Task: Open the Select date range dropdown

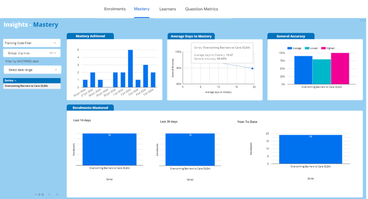Action: click(x=33, y=70)
